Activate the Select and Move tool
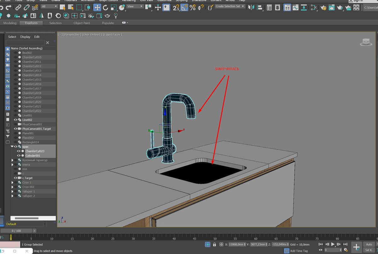The width and height of the screenshot is (378, 254). [x=97, y=7]
